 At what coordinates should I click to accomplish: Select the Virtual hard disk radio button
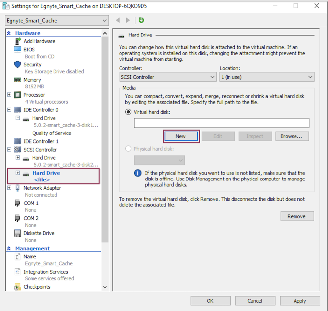pos(128,112)
